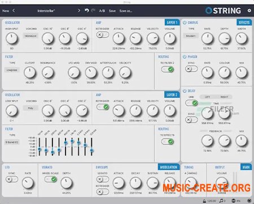This screenshot has height=204, width=254.
Task: Click the Low Split knob in Layer 2
Action: (x=12, y=111)
